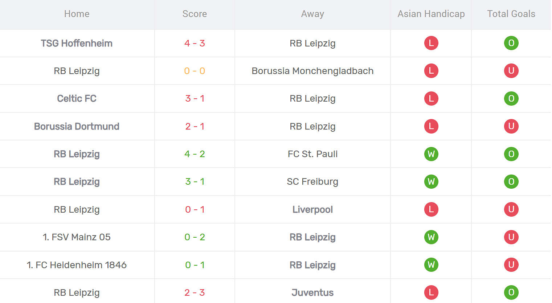Image resolution: width=552 pixels, height=303 pixels.
Task: Open the Juventus away team link
Action: (312, 292)
